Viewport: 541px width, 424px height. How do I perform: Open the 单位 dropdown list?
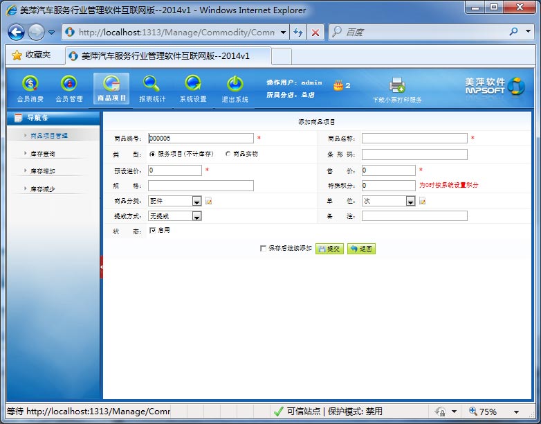[410, 202]
